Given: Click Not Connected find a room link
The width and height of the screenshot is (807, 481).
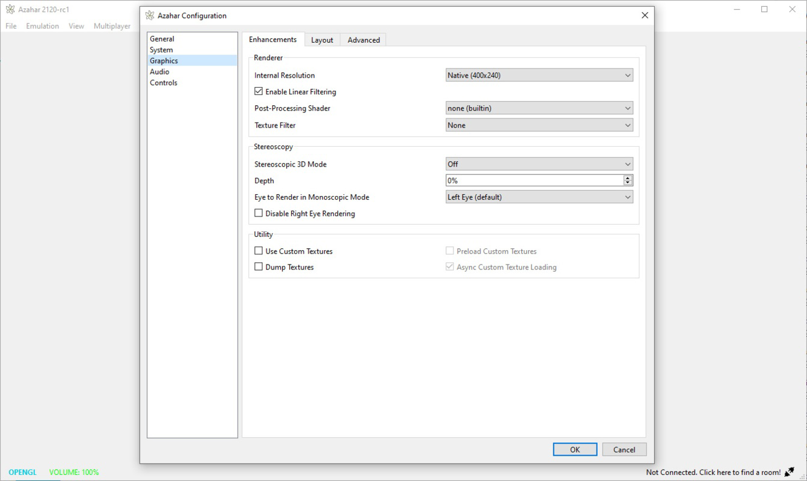Looking at the screenshot, I should tap(713, 472).
